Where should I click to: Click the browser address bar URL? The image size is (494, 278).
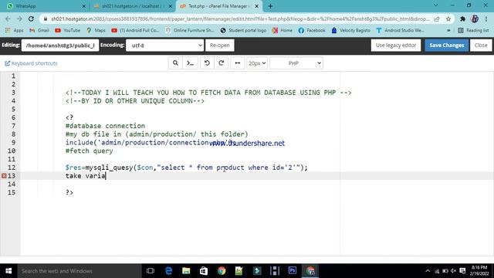pyautogui.click(x=240, y=19)
